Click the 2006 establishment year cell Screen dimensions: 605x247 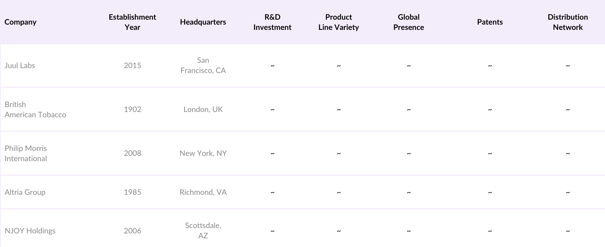[132, 231]
